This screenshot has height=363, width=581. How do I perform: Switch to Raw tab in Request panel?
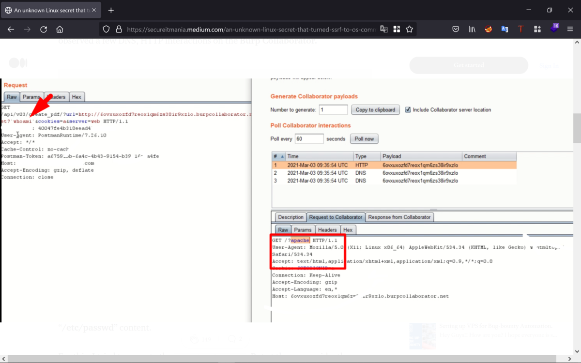pos(12,97)
